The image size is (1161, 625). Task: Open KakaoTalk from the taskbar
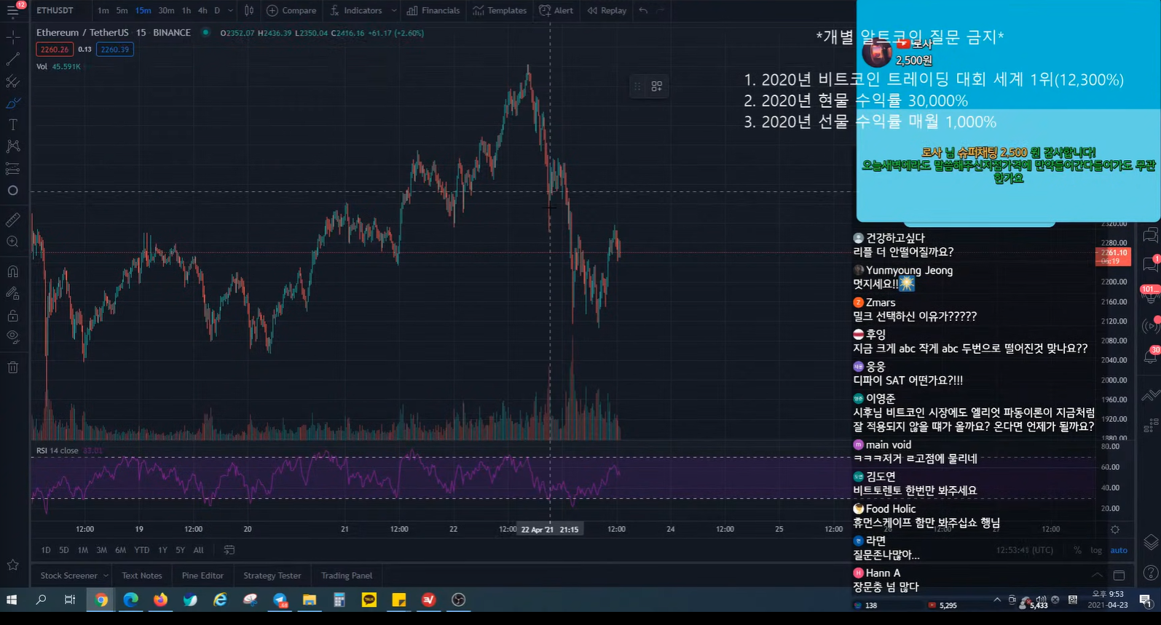pyautogui.click(x=369, y=600)
